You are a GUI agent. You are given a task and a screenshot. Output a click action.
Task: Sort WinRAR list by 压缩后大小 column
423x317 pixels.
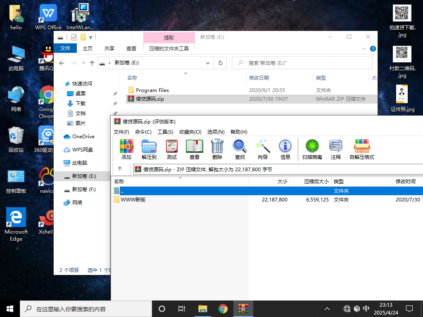[x=311, y=182]
